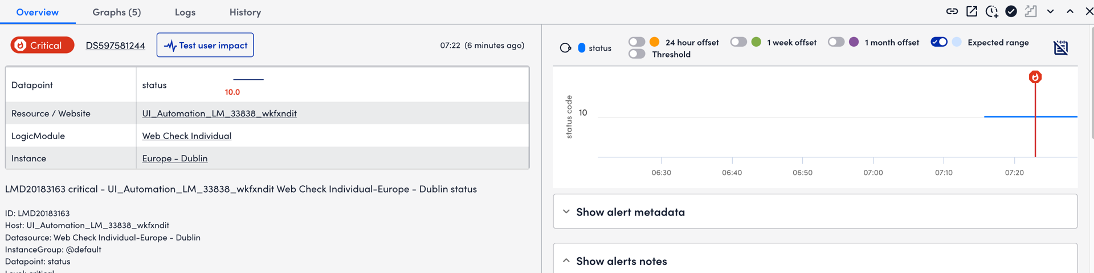Click the hide notes crossed-notepad icon
The image size is (1094, 273).
pos(1060,48)
